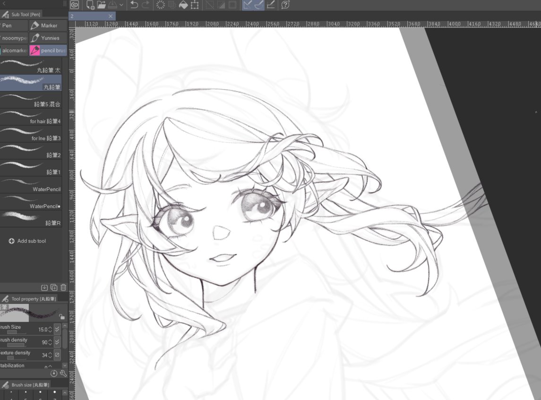The height and width of the screenshot is (400, 541).
Task: Open sub tool detail settings with wrench icon
Action: pos(63,373)
